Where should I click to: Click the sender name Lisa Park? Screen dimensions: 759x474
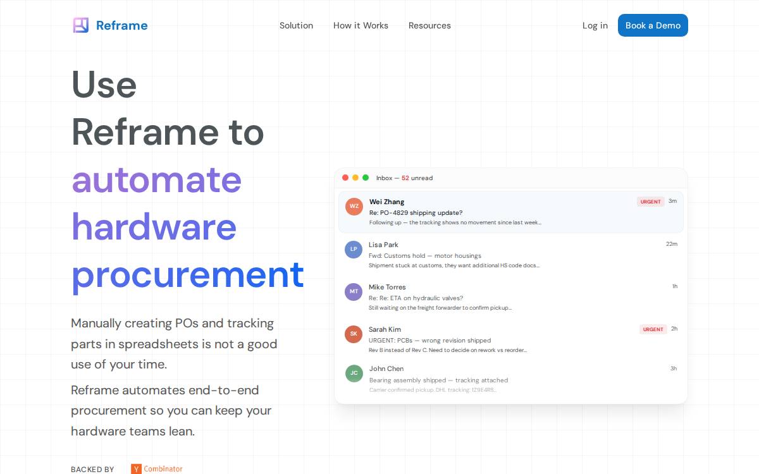tap(383, 245)
